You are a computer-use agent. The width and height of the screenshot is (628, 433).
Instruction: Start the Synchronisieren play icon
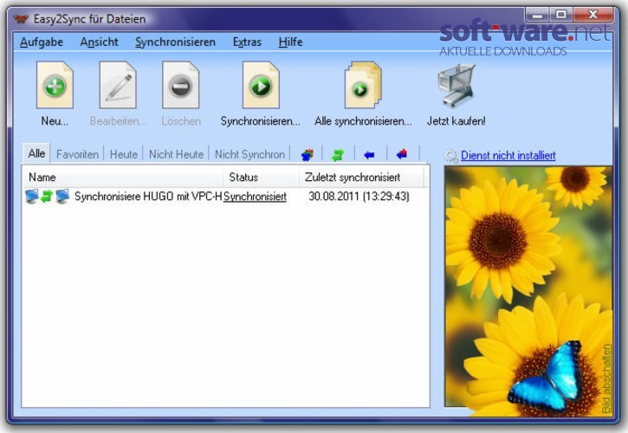[x=261, y=85]
